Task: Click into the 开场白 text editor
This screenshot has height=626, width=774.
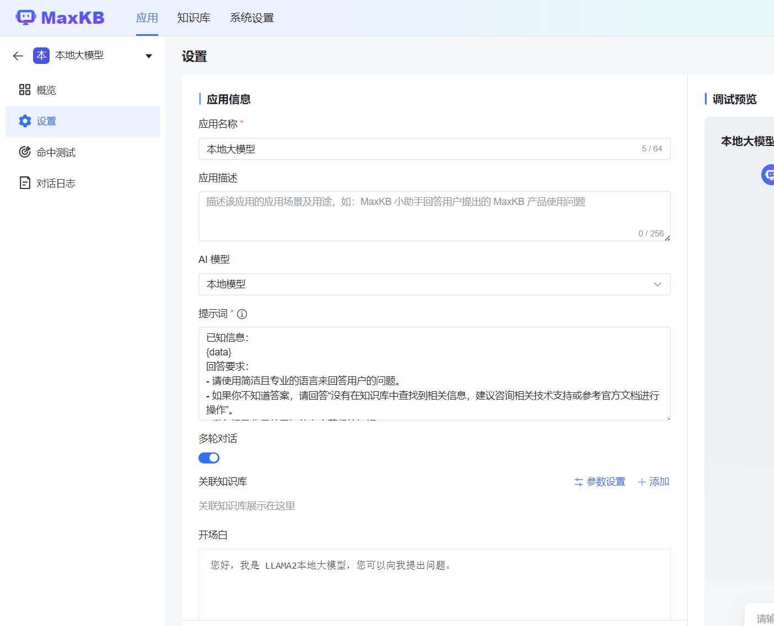Action: tap(434, 585)
